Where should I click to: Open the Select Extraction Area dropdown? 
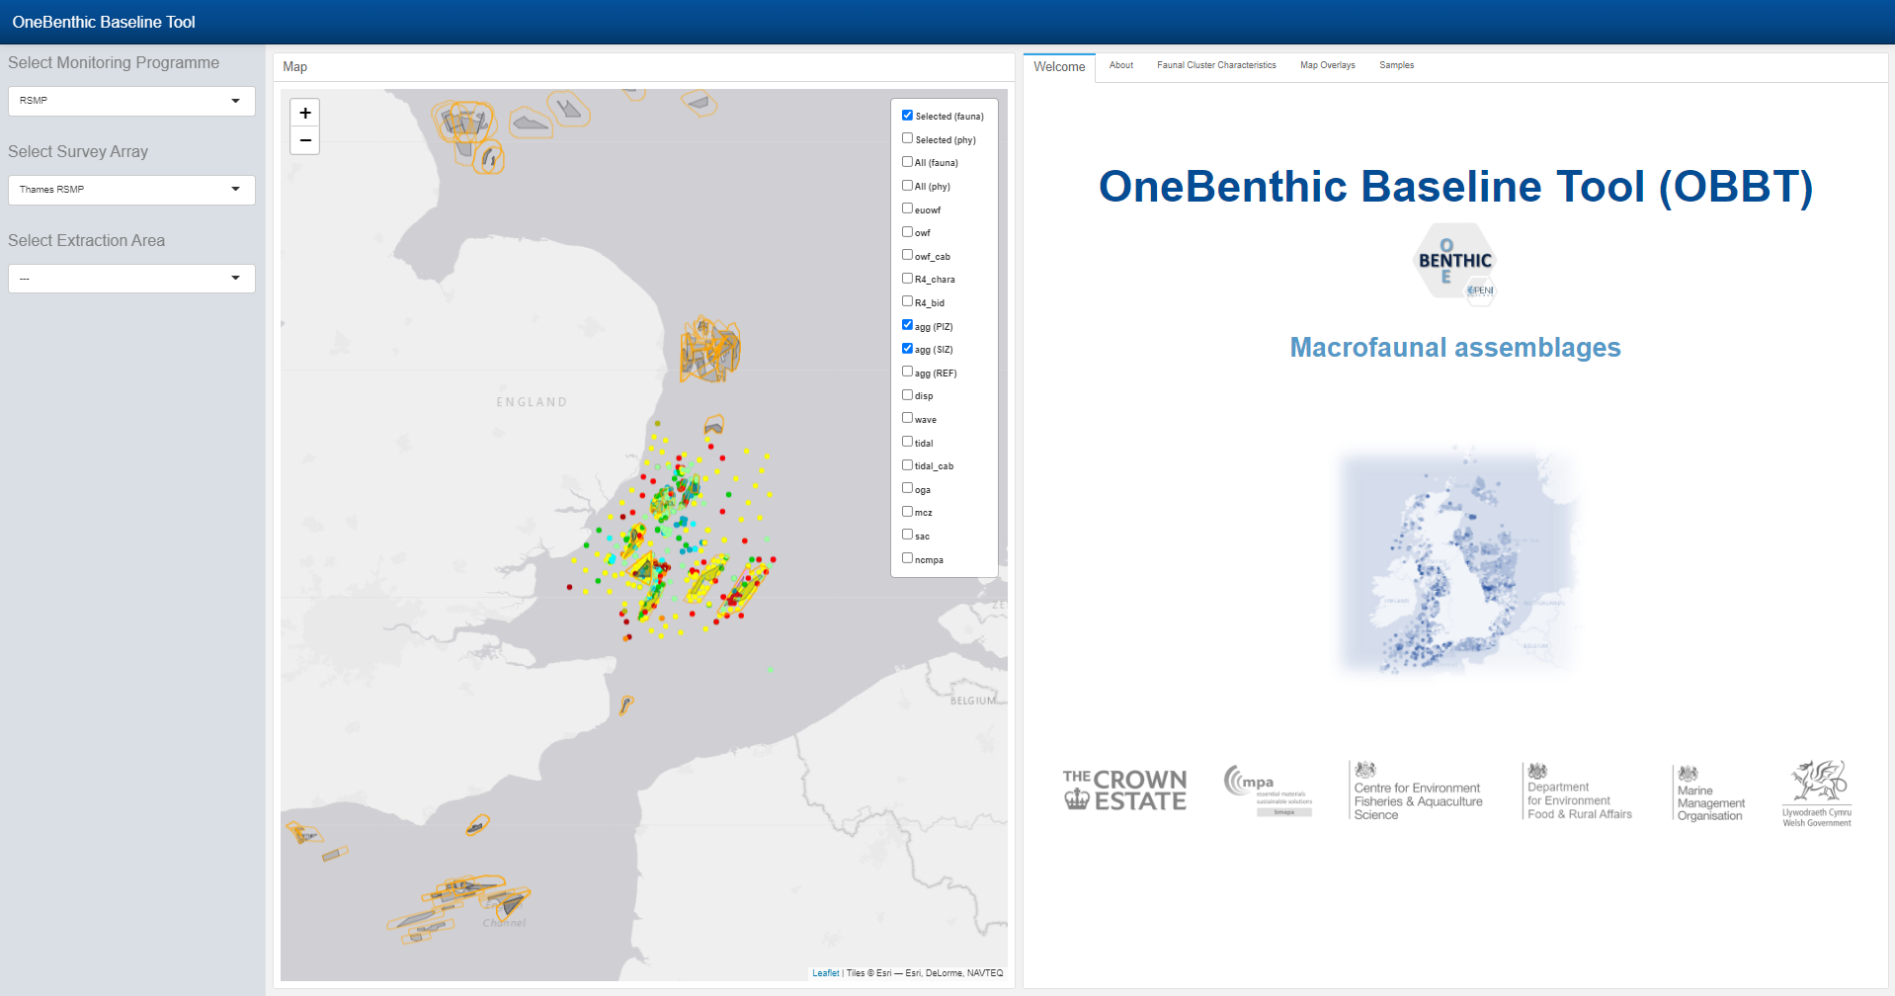tap(131, 279)
